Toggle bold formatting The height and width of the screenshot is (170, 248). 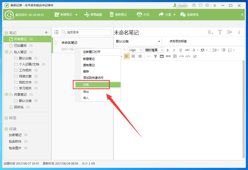click(167, 50)
